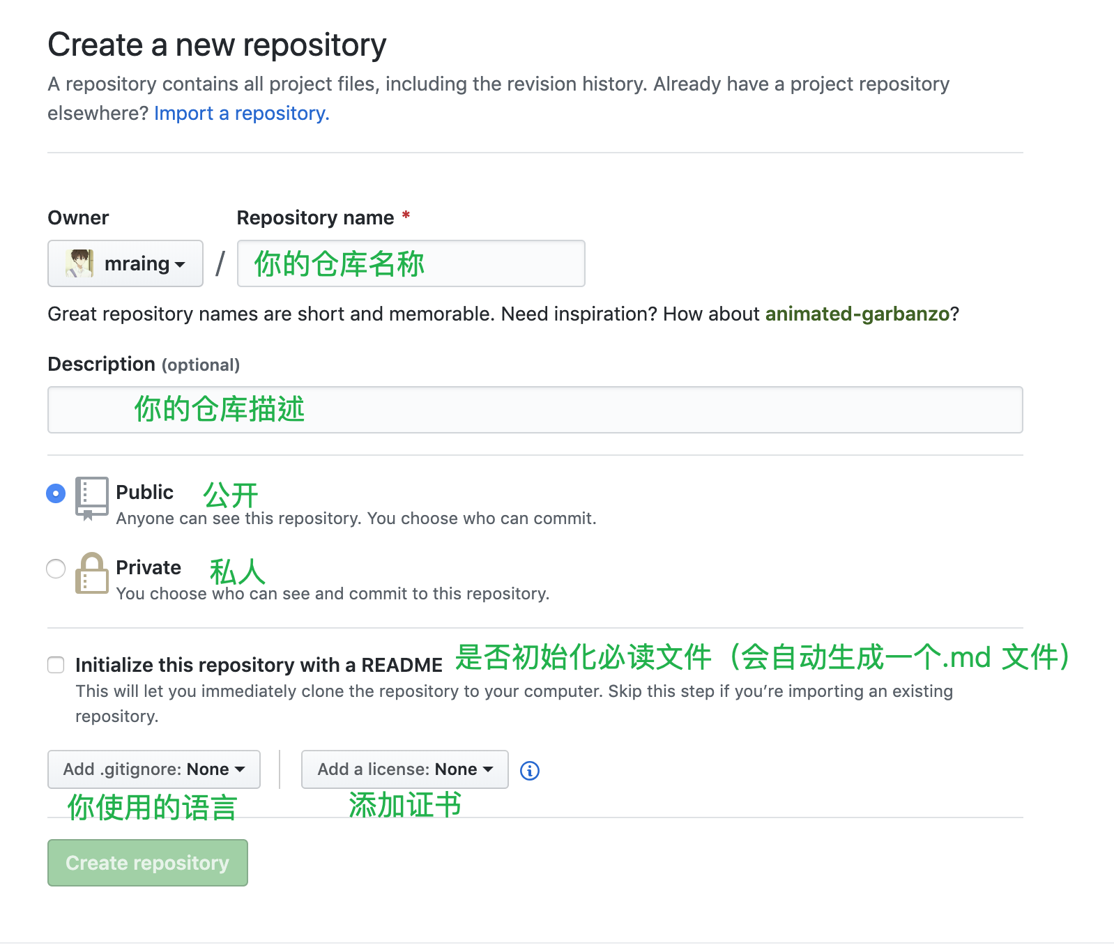Click the Description (optional) label
1114x952 pixels.
[x=143, y=364]
